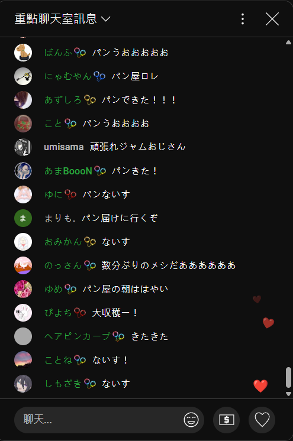Viewport: 293px width, 441px height.
Task: Click the chevron beside 重點聊天室訊息
Action: [105, 19]
